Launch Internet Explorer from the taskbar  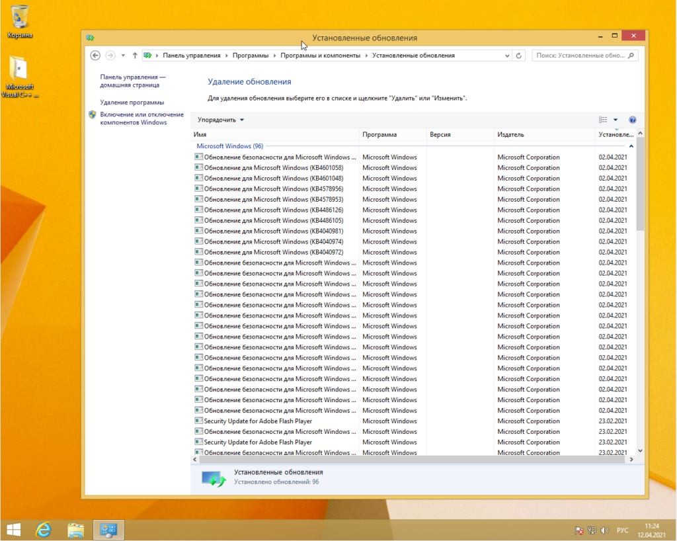tap(44, 530)
